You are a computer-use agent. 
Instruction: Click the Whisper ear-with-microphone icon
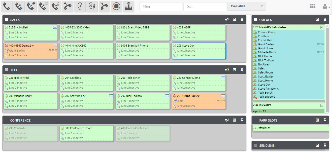91,6
